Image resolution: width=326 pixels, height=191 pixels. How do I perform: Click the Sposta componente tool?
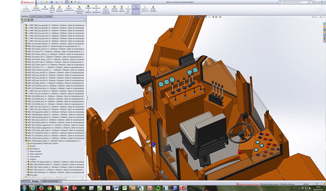[69, 9]
